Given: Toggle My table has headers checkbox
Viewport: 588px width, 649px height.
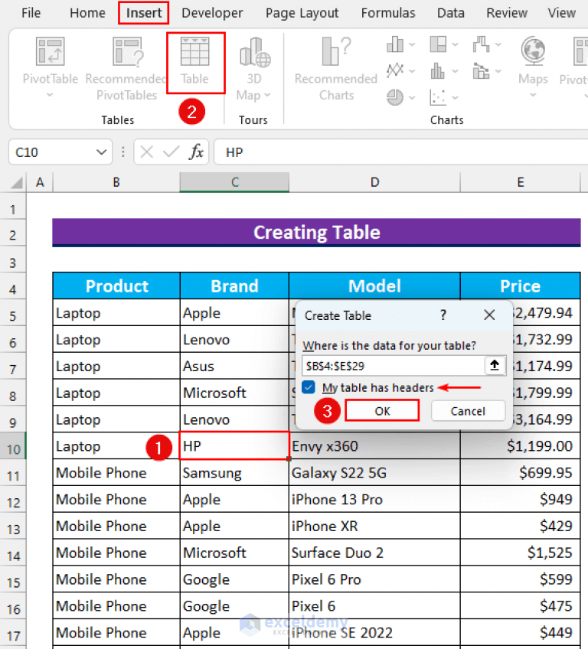Looking at the screenshot, I should 308,387.
